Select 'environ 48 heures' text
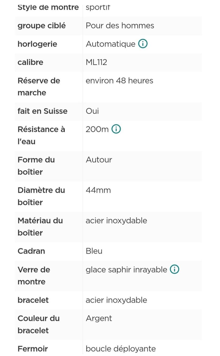220x356 pixels. pyautogui.click(x=119, y=80)
